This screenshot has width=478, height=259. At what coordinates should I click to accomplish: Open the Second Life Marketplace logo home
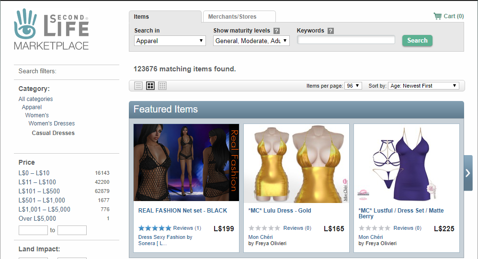(51, 30)
